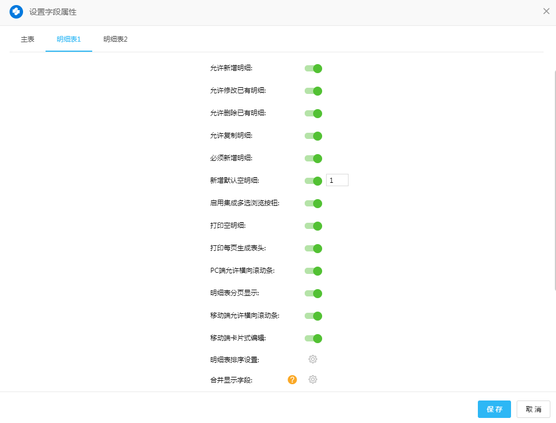Click the blue app logo icon

point(16,11)
